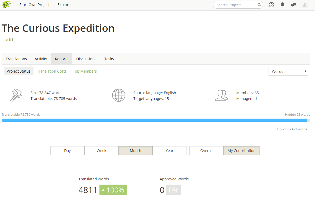This screenshot has height=203, width=315.
Task: Click the Size: 78 847 words text
Action: pos(46,93)
